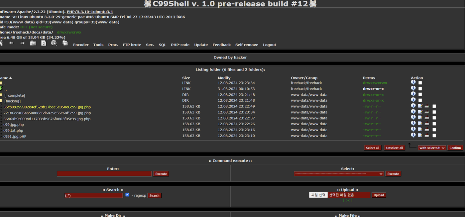
Task: Click the Select all button
Action: point(373,148)
